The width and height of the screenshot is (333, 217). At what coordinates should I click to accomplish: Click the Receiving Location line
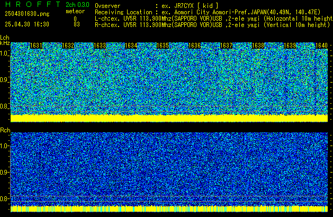(x=208, y=12)
